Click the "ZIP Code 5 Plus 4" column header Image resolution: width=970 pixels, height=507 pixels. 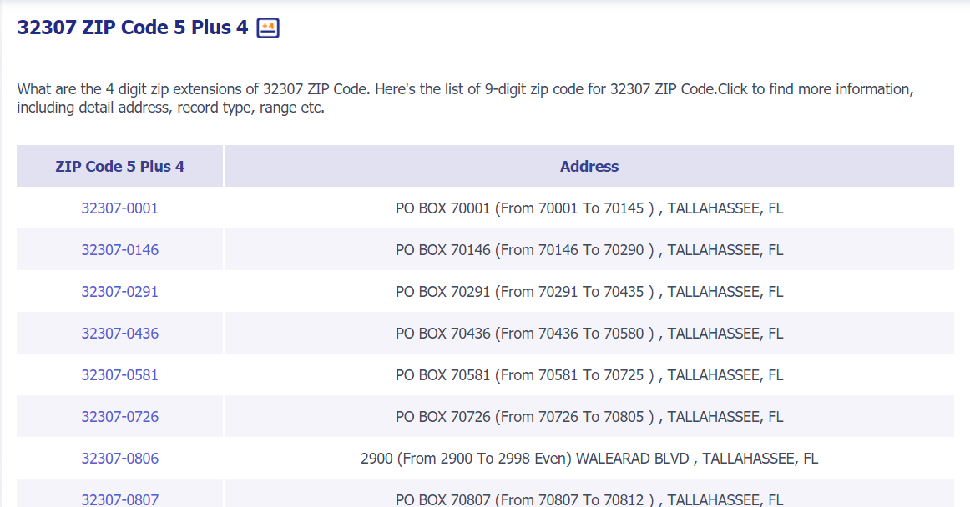(119, 167)
